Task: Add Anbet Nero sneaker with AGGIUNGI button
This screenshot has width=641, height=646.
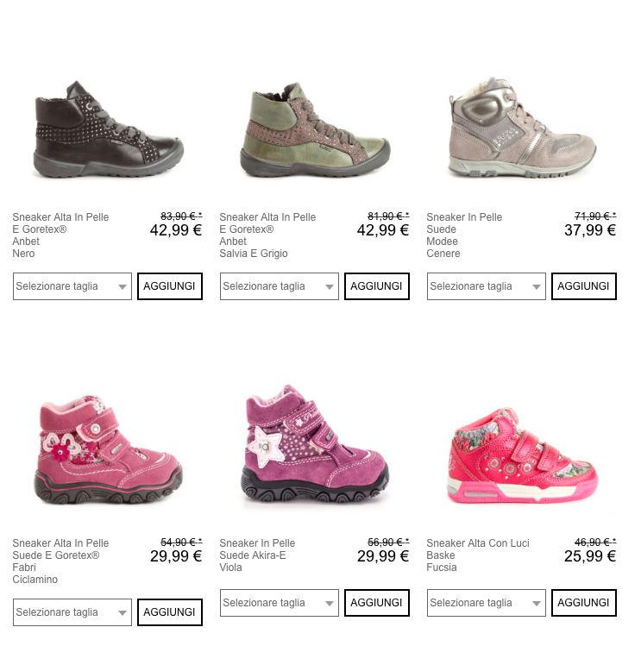Action: tap(170, 286)
